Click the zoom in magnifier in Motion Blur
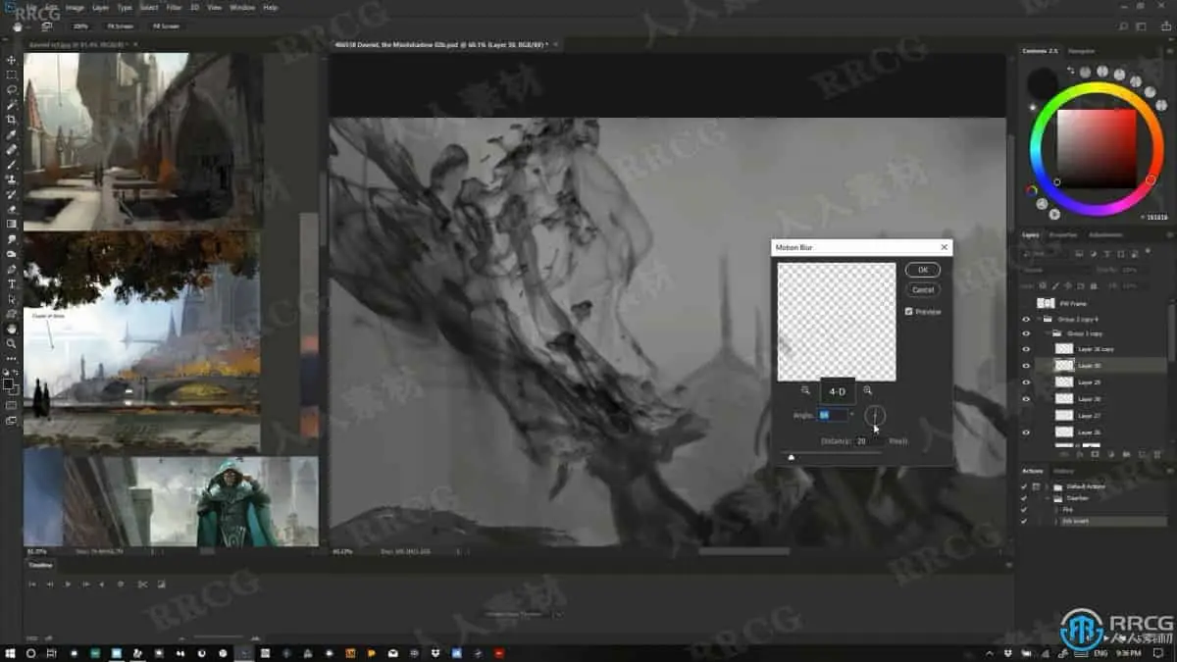 [868, 390]
